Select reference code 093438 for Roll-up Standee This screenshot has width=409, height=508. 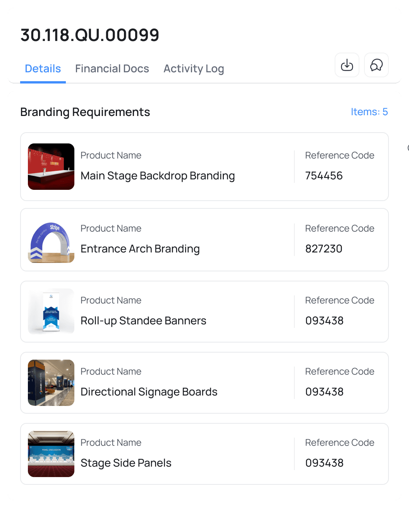pos(324,320)
